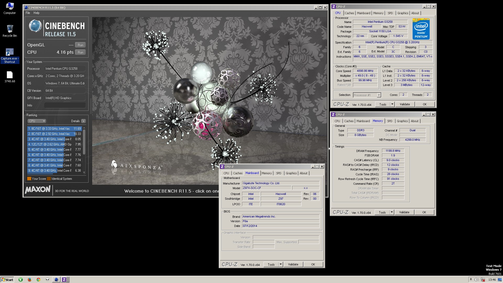The width and height of the screenshot is (503, 283).
Task: Click the 4898.86 MHz Core Speed value
Action: (x=365, y=71)
